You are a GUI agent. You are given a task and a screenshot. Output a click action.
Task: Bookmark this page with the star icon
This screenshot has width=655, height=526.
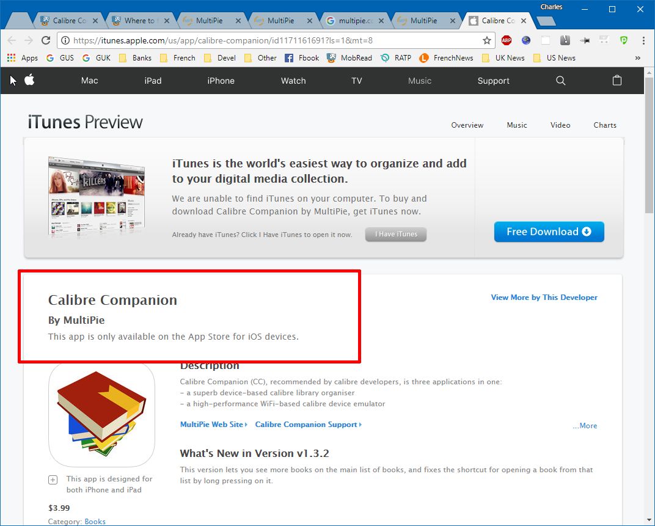coord(486,40)
